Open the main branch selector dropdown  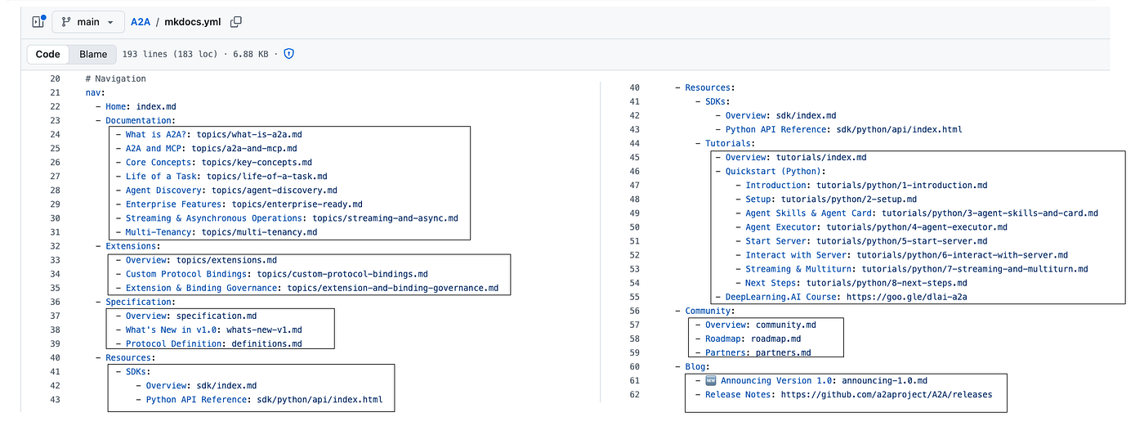click(88, 22)
